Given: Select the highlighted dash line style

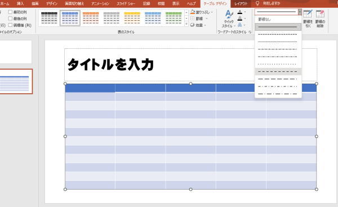Looking at the screenshot, I should pyautogui.click(x=278, y=71).
